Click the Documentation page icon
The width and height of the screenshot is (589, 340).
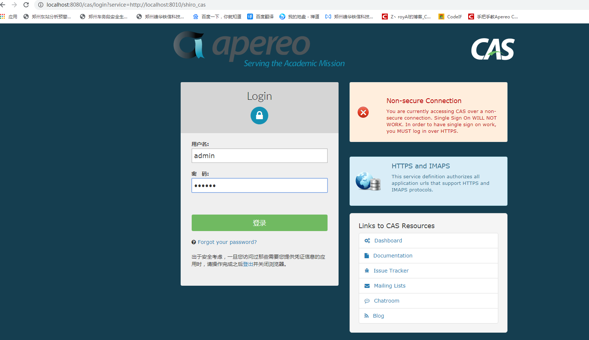(366, 255)
